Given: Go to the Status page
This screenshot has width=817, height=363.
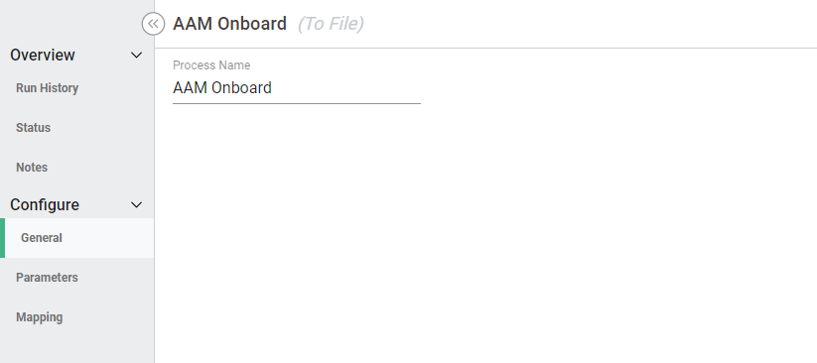Looking at the screenshot, I should click(33, 128).
